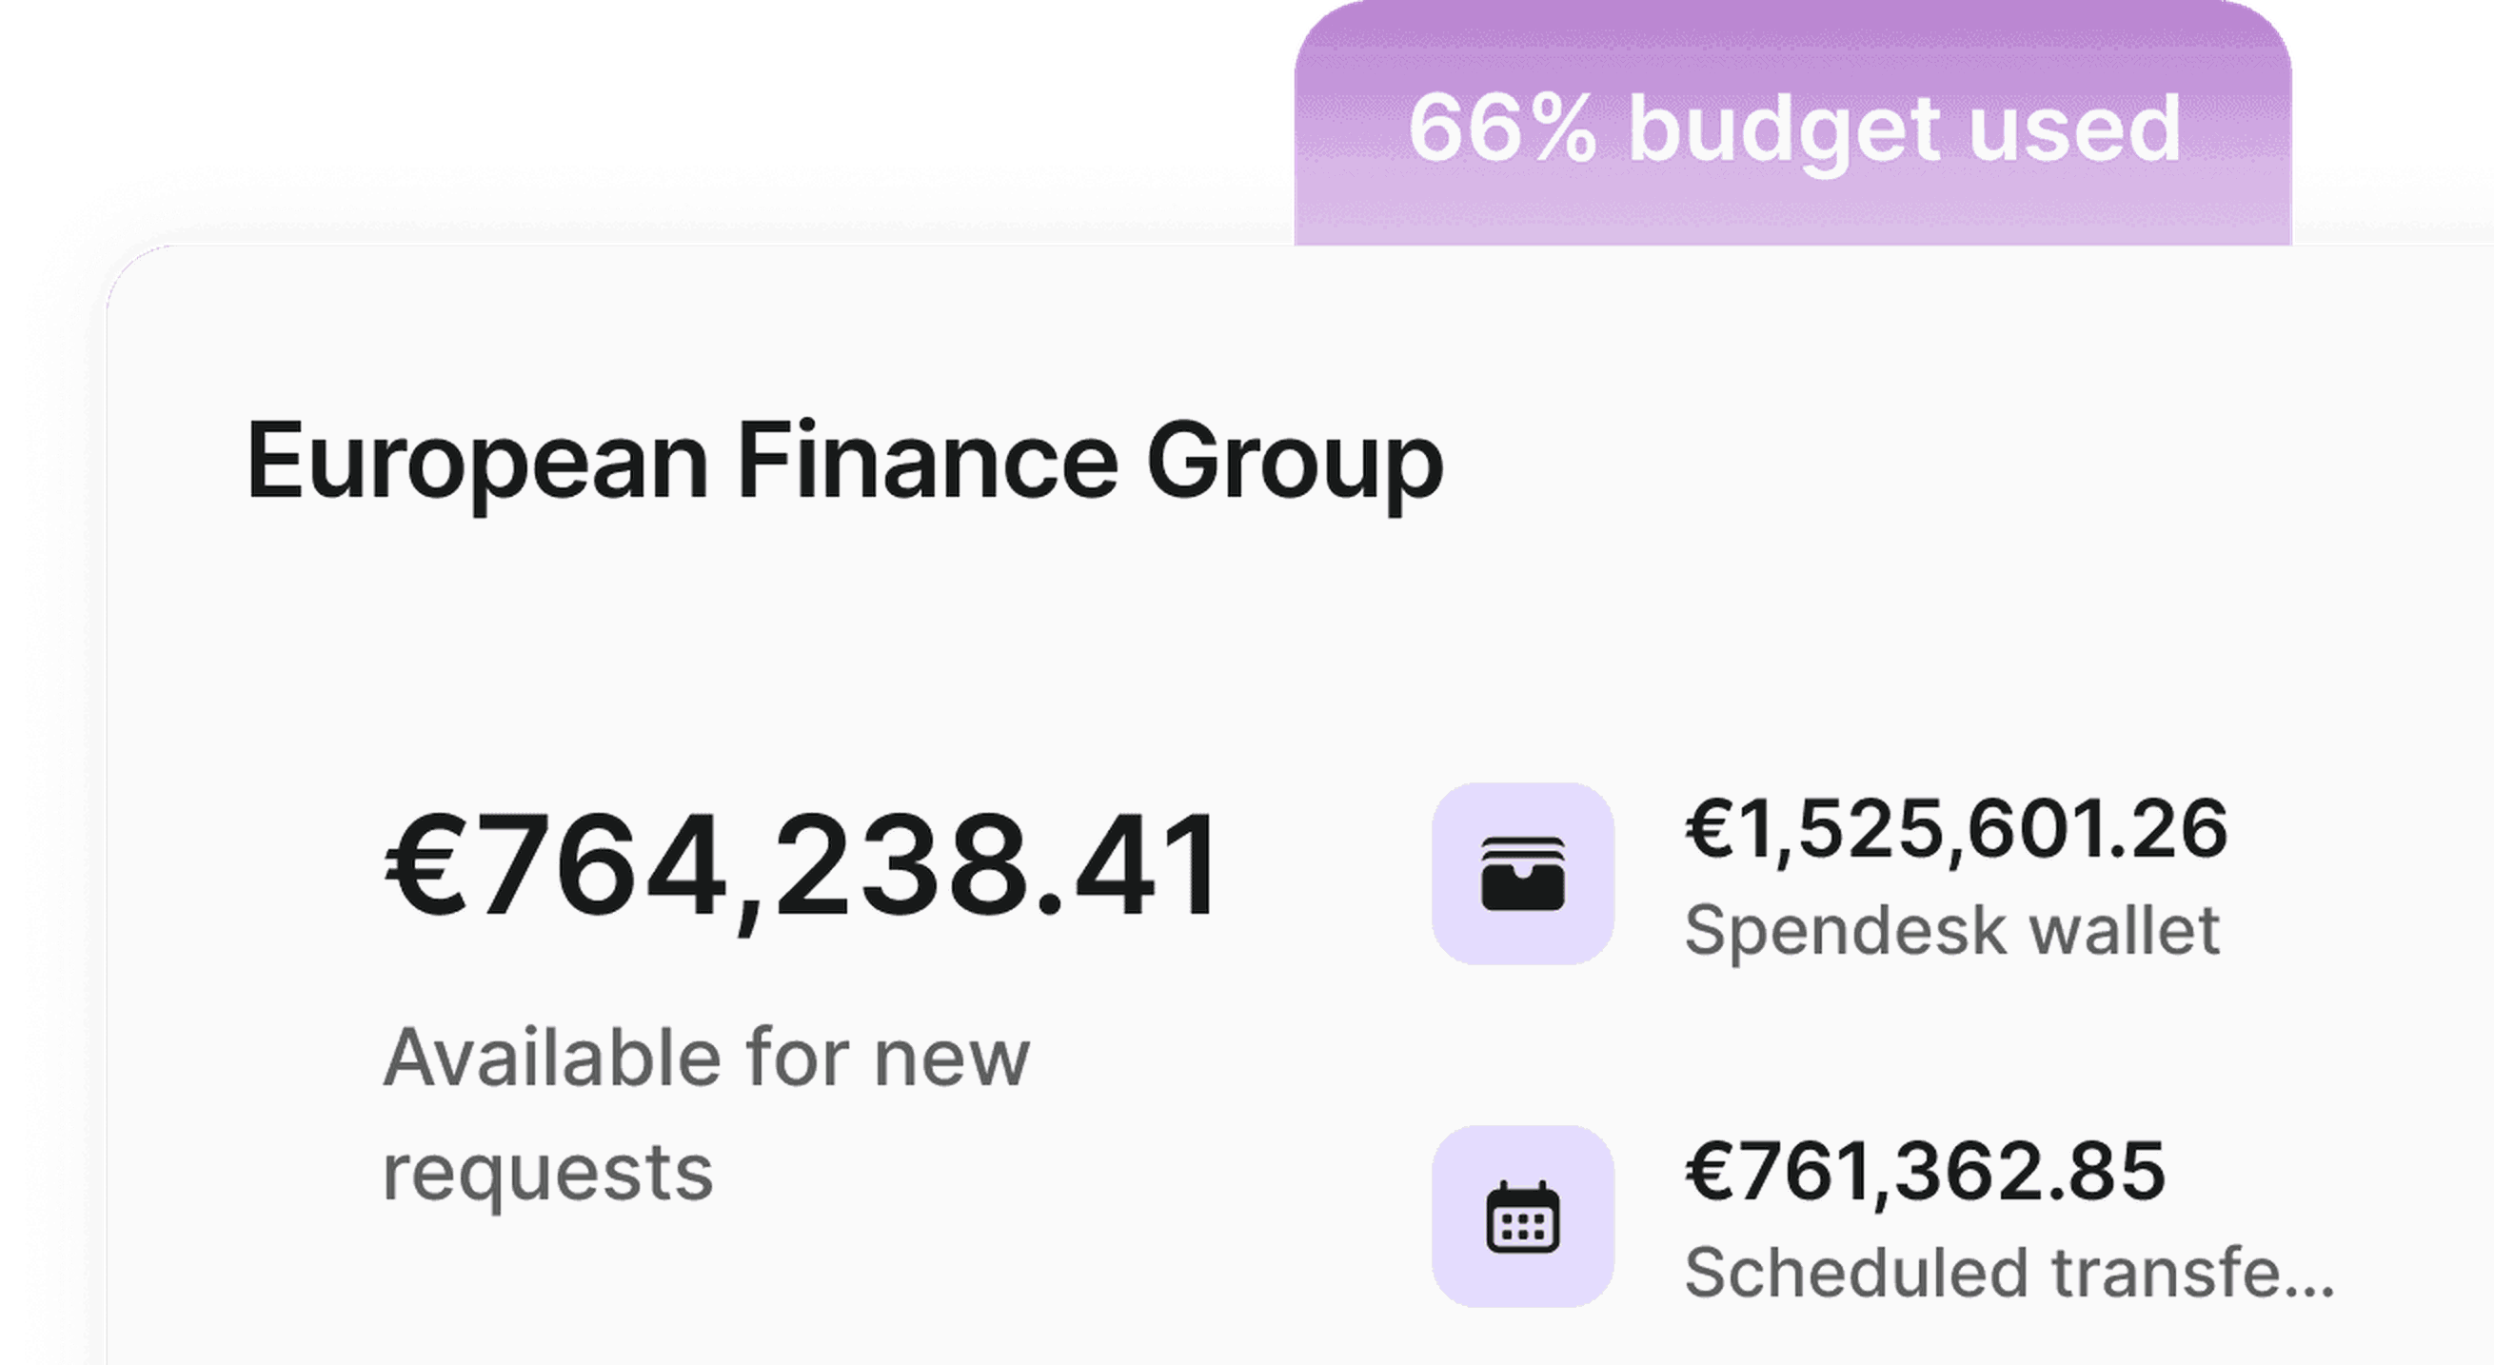Click the euro sign of the available balance
This screenshot has width=2494, height=1365.
click(429, 864)
